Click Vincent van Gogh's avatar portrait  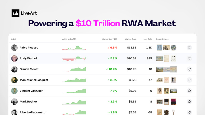click(14, 91)
